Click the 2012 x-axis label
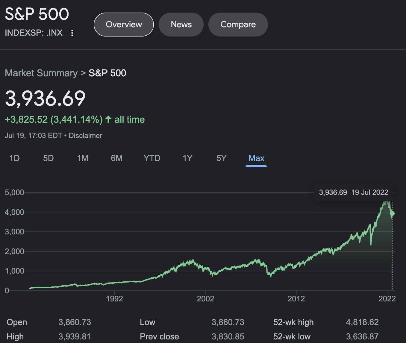 coord(296,299)
